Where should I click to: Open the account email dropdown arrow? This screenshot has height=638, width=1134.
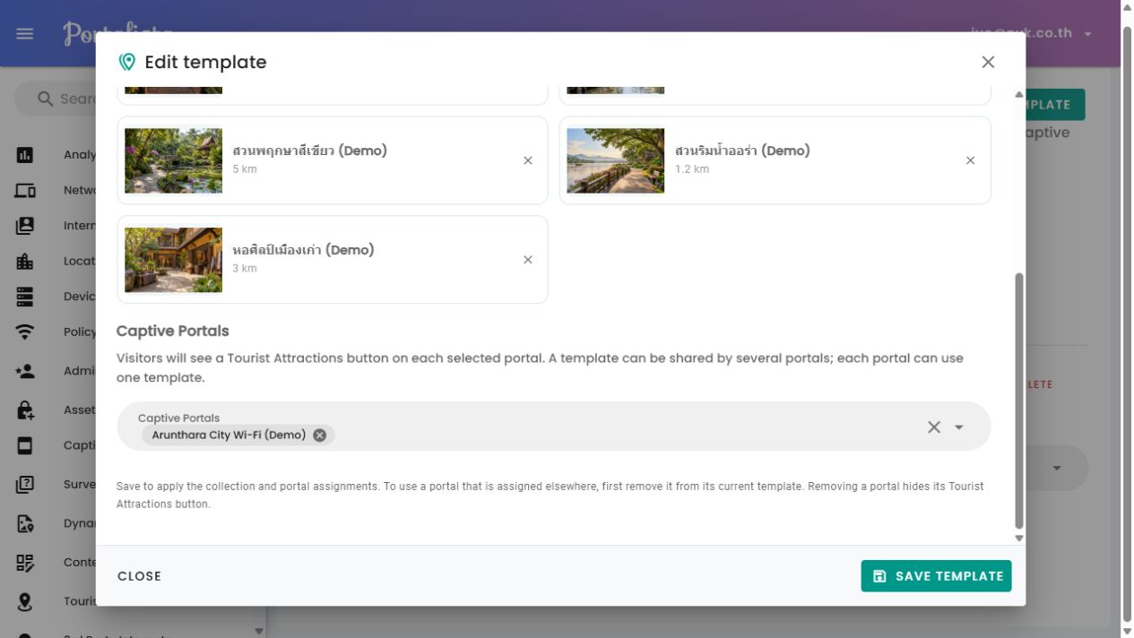[x=1087, y=34]
